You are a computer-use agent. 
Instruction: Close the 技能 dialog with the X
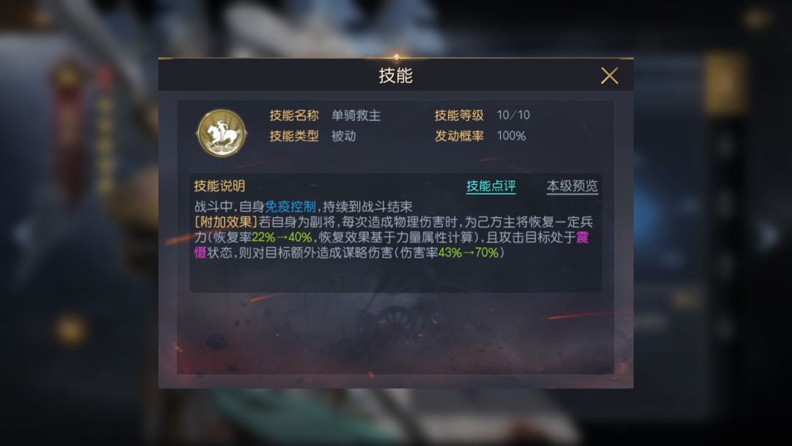pos(609,76)
